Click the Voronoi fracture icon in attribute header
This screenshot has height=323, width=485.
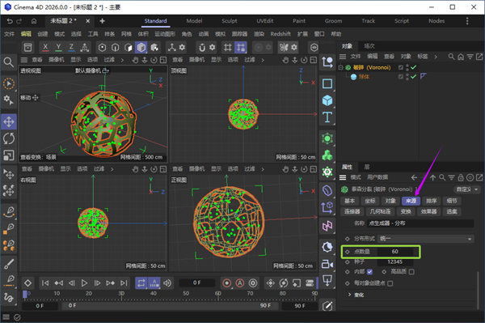click(x=344, y=189)
